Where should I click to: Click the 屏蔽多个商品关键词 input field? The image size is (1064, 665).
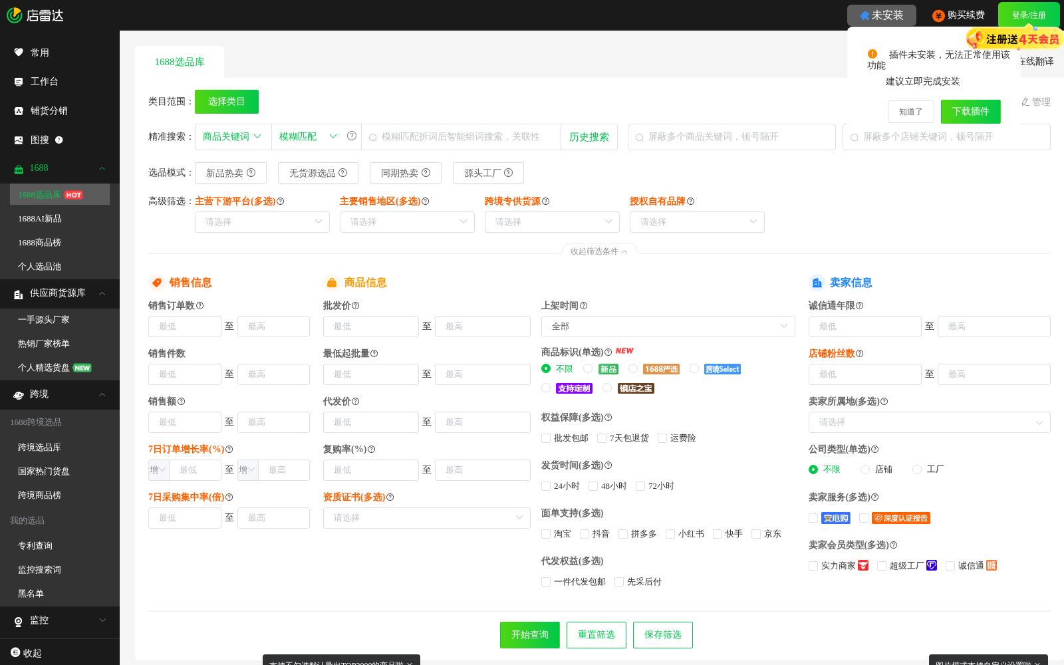pyautogui.click(x=731, y=137)
